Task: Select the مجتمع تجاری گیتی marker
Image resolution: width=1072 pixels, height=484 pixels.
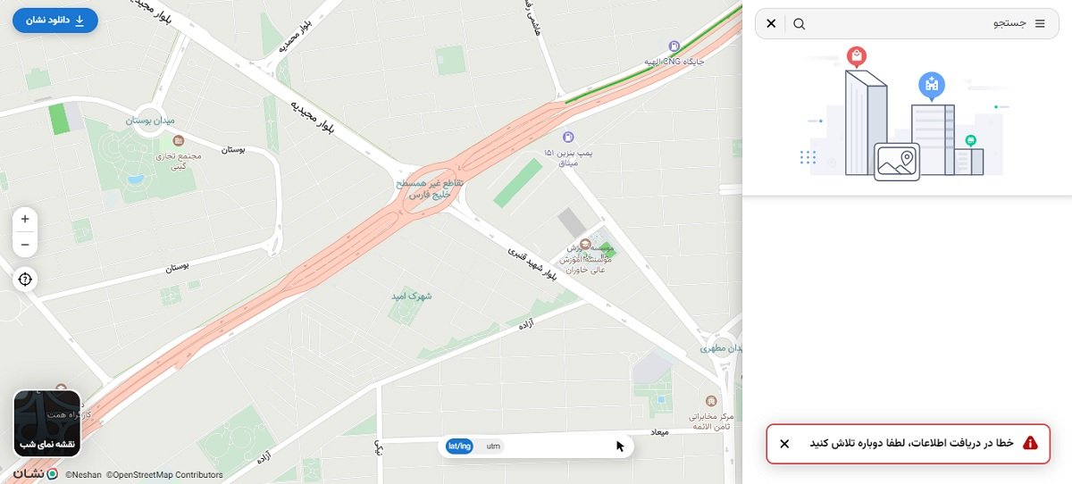Action: click(x=178, y=141)
